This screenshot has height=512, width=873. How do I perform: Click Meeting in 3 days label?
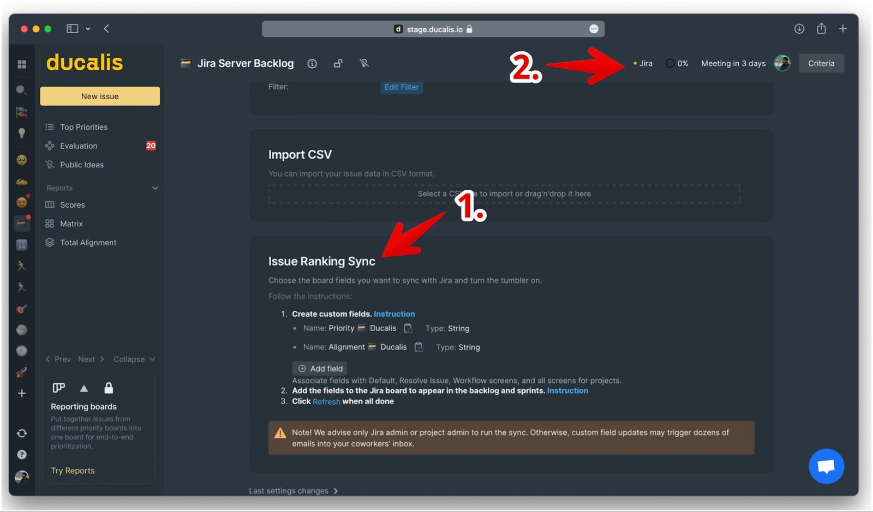[x=733, y=64]
